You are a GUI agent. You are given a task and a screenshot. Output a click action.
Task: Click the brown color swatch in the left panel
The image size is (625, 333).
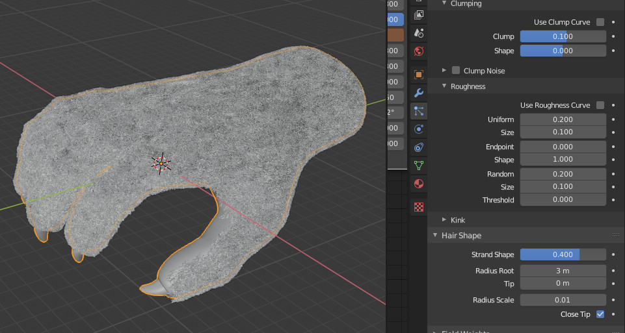(395, 35)
